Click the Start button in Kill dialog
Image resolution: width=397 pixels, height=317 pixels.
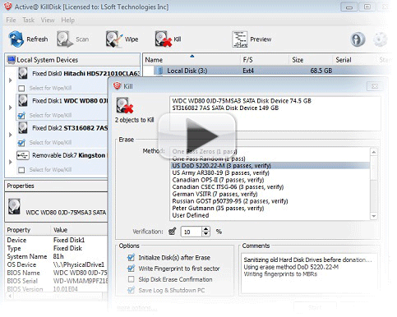315,308
